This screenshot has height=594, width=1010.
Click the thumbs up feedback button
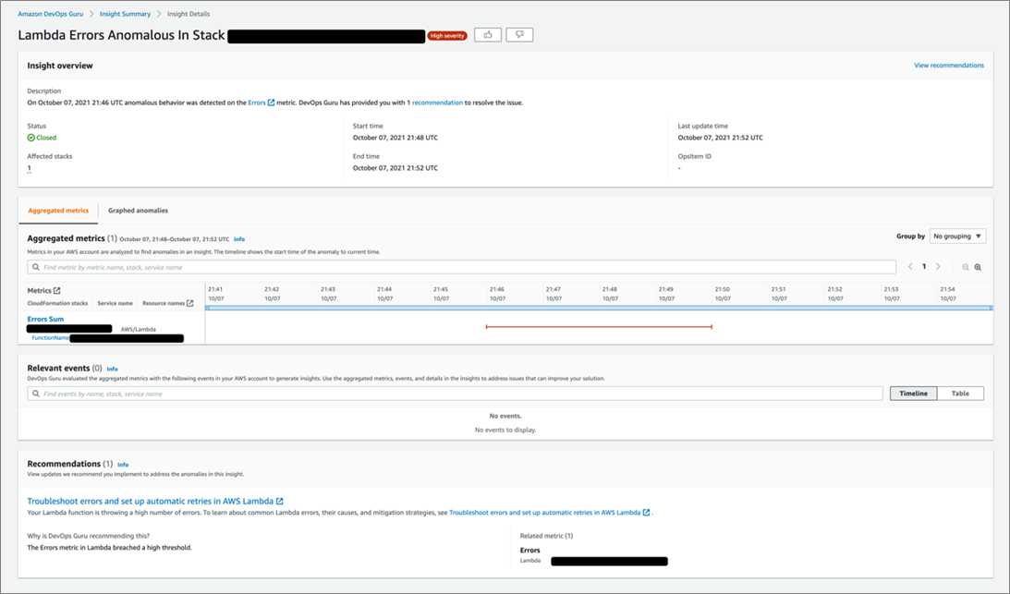[x=488, y=35]
